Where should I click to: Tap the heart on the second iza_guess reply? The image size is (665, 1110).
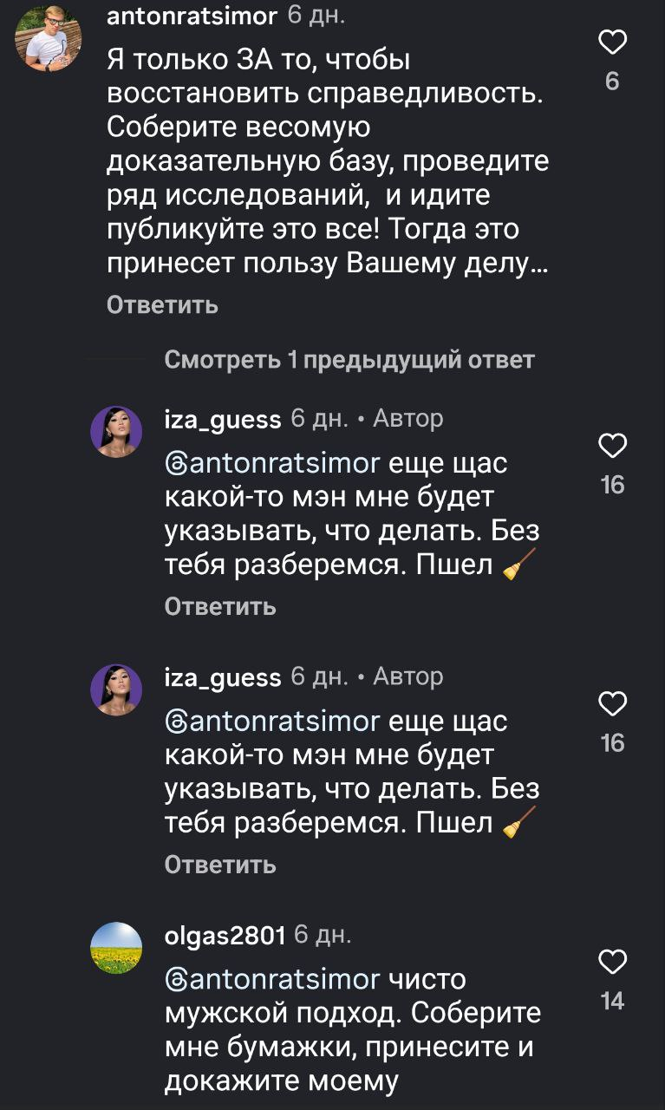click(x=612, y=703)
